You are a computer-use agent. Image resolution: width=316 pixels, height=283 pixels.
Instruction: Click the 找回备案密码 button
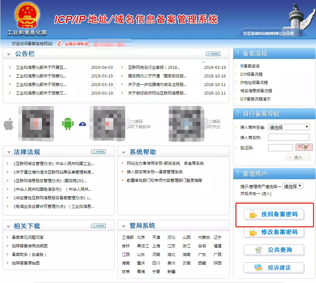click(x=274, y=214)
